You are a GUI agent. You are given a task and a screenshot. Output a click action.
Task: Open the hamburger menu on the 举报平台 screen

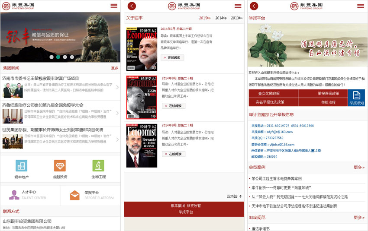click(361, 6)
